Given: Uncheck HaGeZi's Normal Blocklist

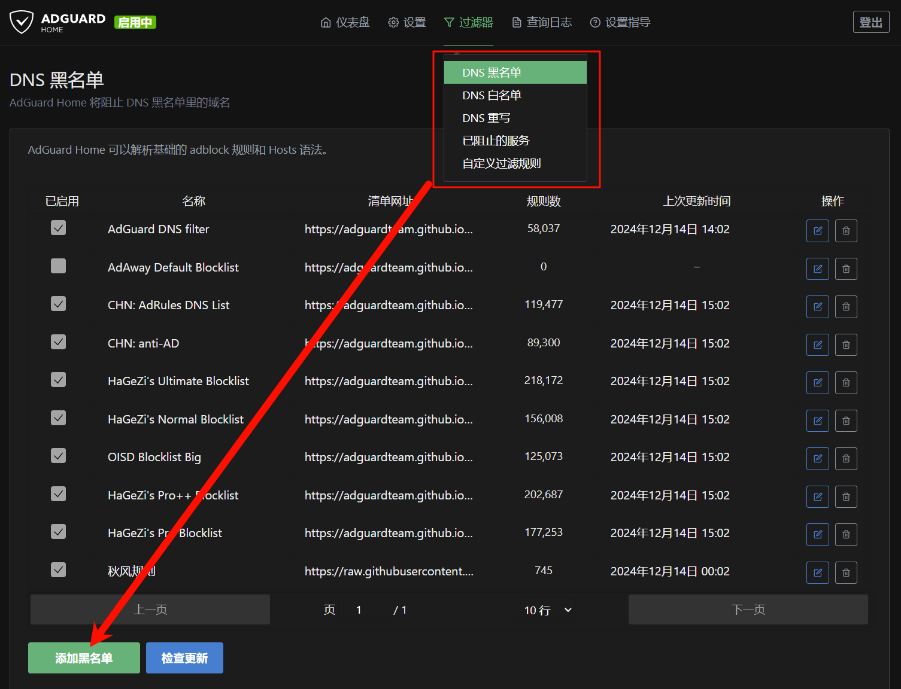Looking at the screenshot, I should tap(58, 417).
